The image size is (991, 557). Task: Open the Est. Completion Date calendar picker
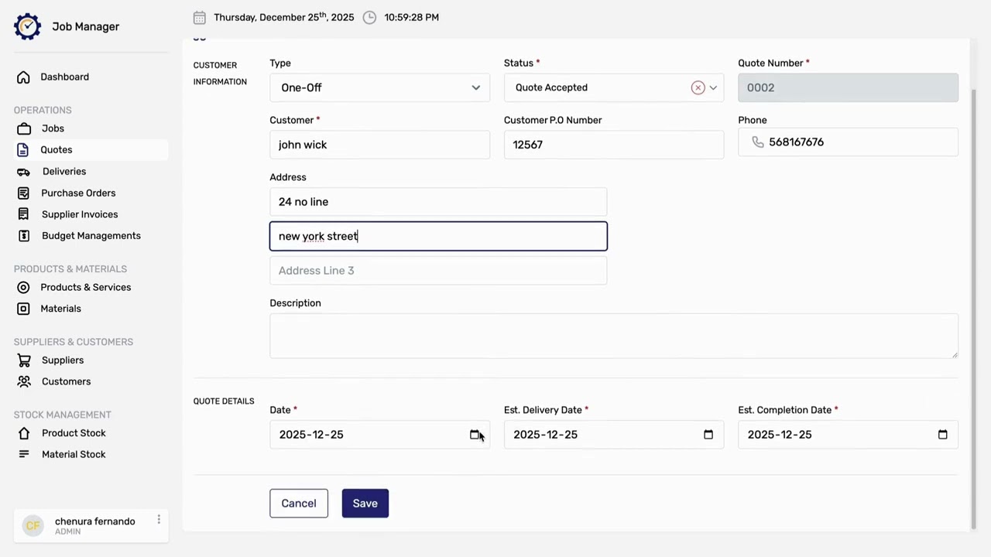[x=942, y=435]
